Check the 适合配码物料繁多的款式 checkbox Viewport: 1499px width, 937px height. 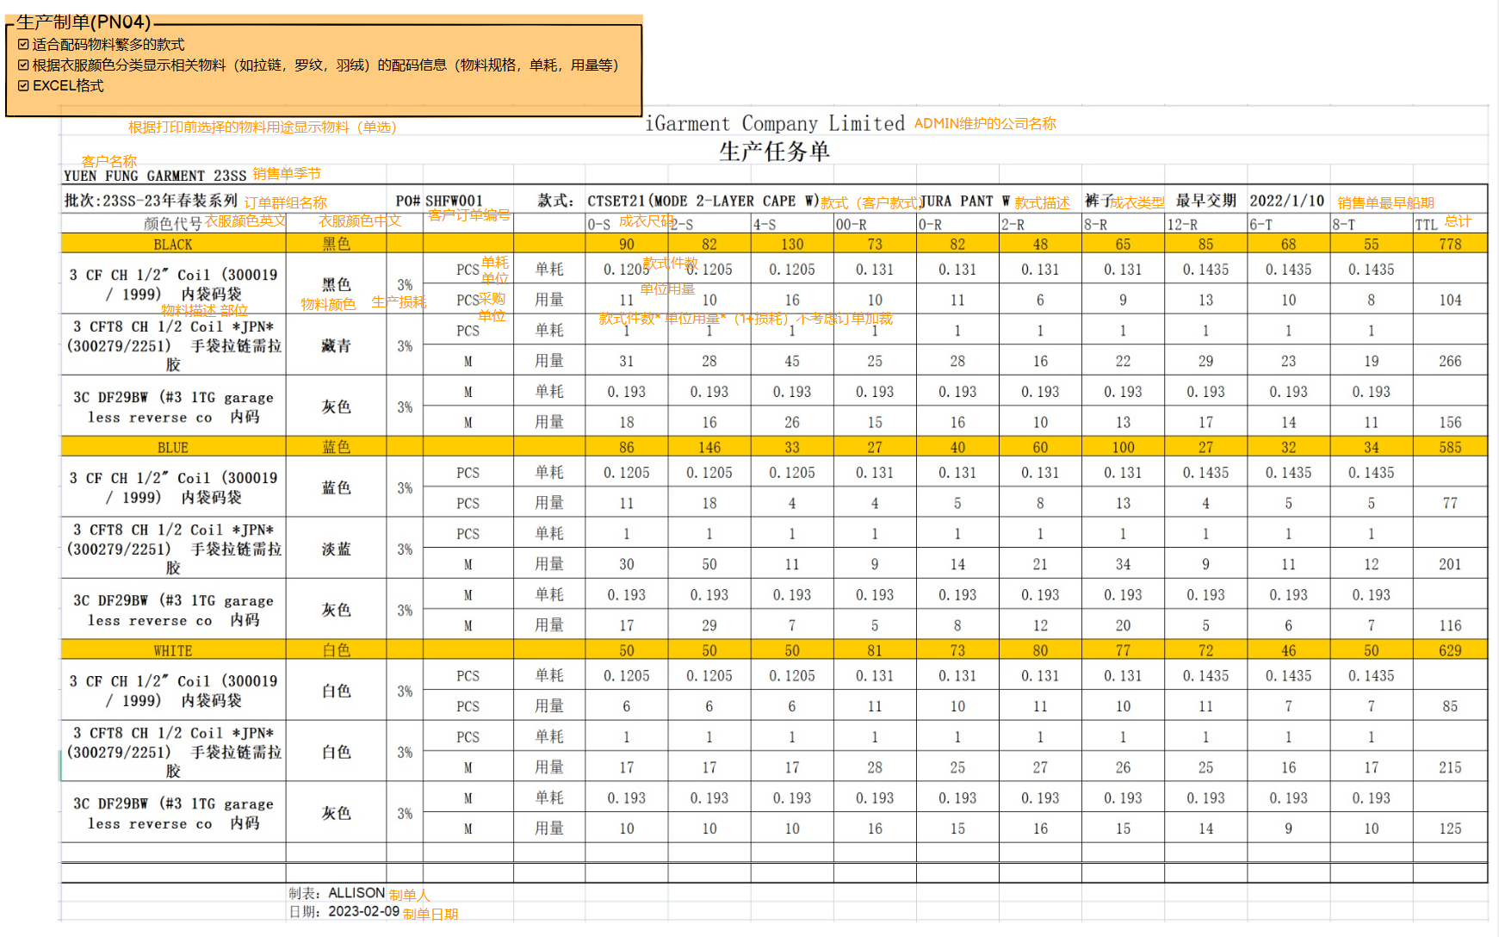tap(23, 45)
